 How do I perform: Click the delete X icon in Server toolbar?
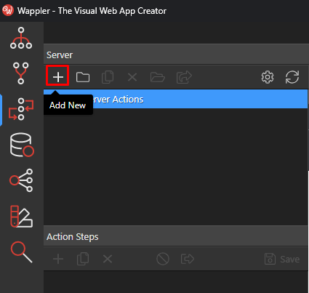coord(132,78)
